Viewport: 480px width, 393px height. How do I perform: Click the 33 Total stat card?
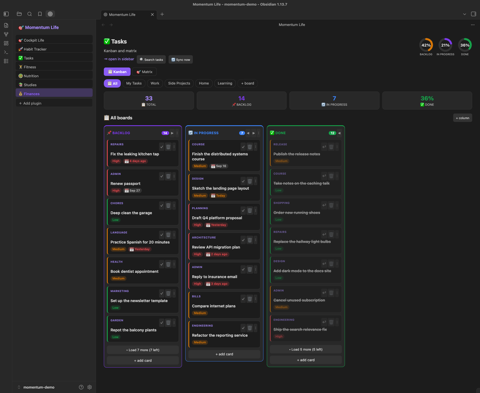pyautogui.click(x=149, y=101)
